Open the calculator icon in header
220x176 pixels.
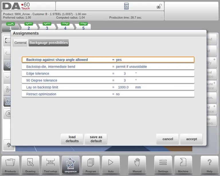coord(126,6)
